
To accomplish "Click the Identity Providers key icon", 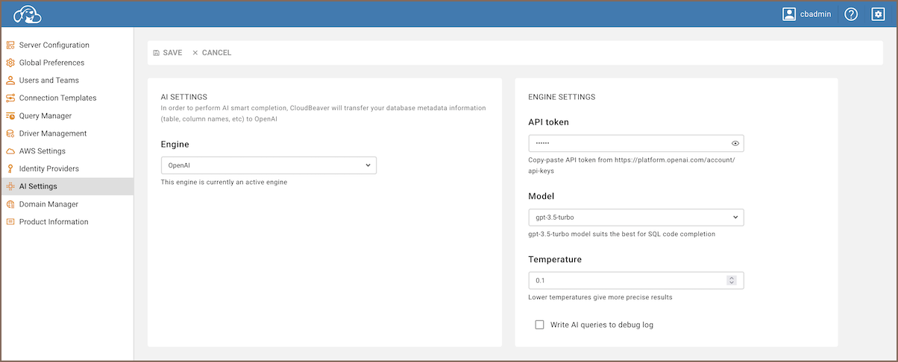I will [10, 169].
